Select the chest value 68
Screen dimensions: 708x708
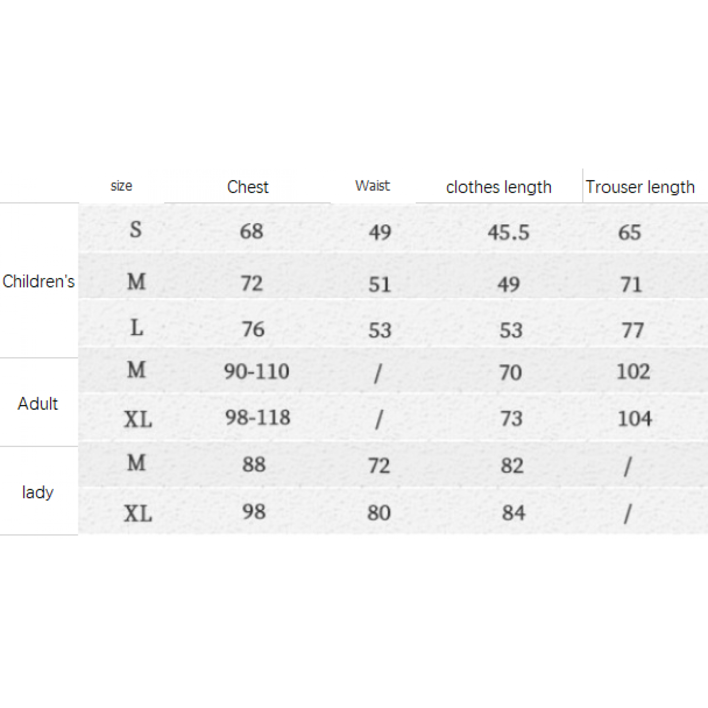(251, 231)
